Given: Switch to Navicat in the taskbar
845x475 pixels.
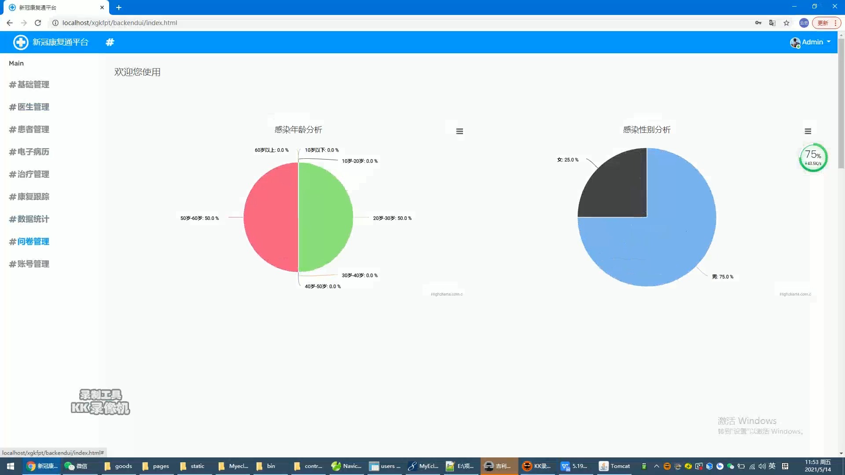Looking at the screenshot, I should point(346,466).
